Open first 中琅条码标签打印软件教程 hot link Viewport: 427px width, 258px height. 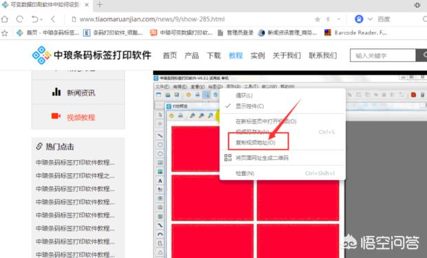pos(75,163)
